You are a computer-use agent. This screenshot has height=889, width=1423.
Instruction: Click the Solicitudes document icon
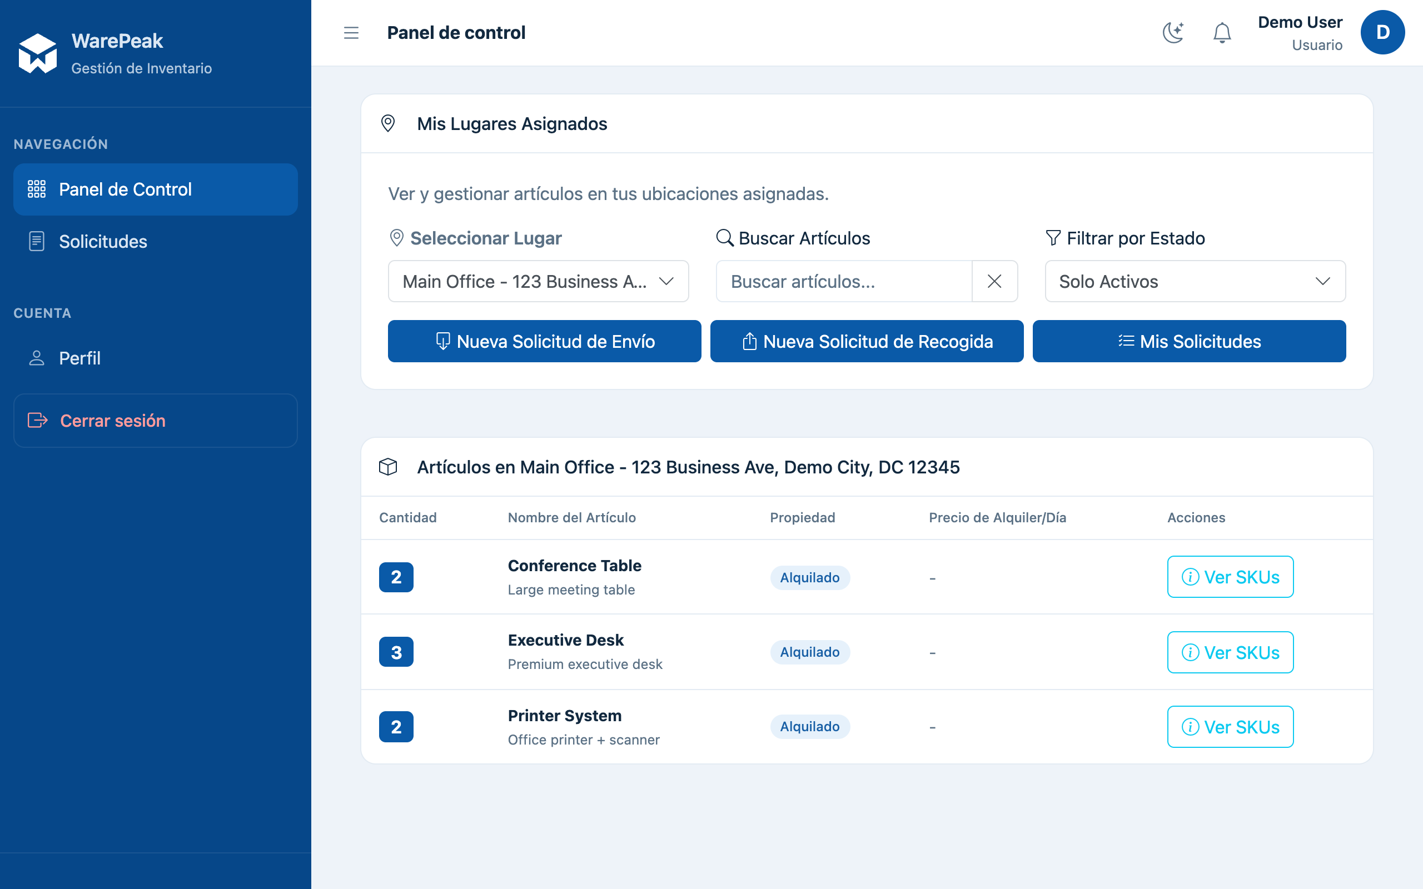coord(37,241)
